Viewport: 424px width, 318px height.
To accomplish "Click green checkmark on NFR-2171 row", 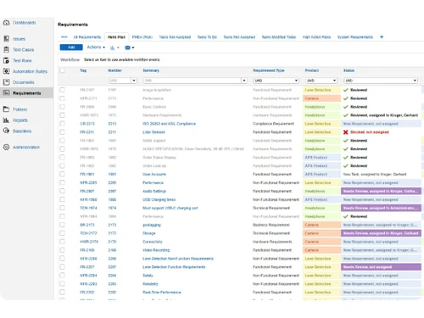I will [345, 98].
